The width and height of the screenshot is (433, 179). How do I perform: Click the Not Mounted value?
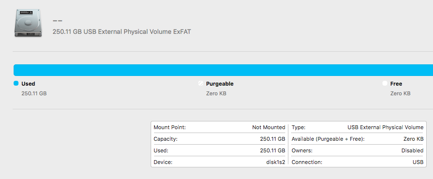(269, 127)
